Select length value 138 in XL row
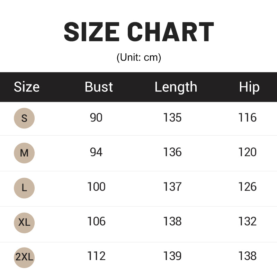Screen dimensions: 277x277 [x=172, y=222]
